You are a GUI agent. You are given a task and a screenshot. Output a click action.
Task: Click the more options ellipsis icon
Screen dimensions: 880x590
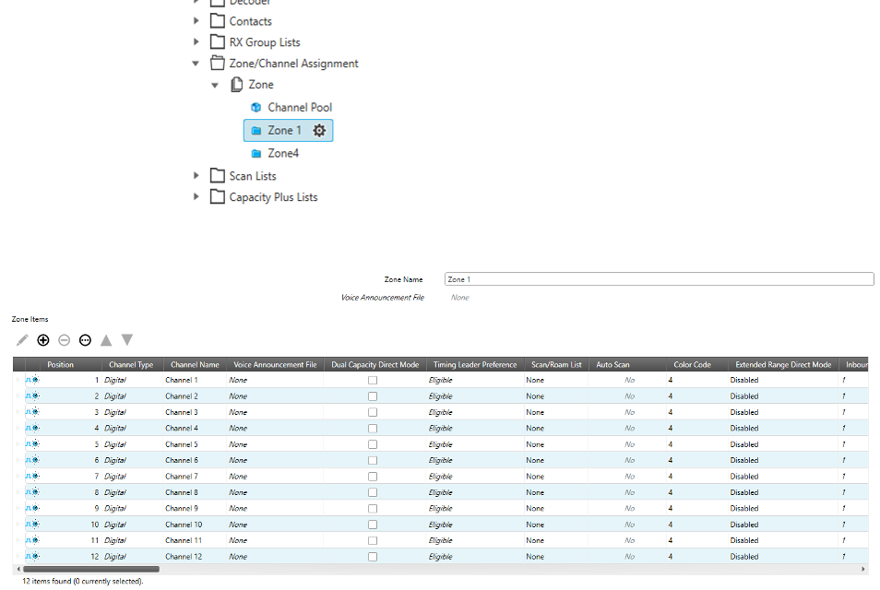[x=85, y=340]
